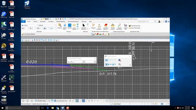Close the Design Standards Toolbar dialog
This screenshot has height=110, width=196.
(95, 58)
